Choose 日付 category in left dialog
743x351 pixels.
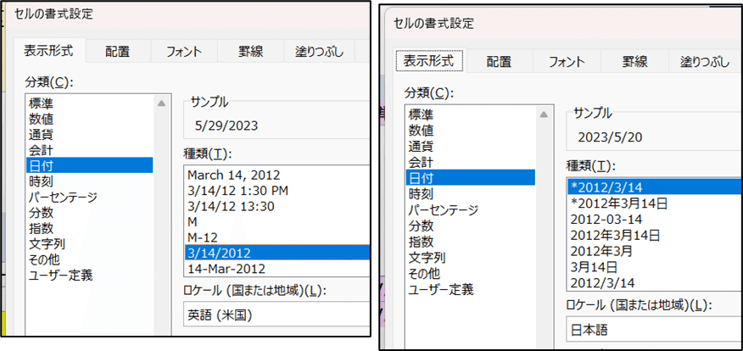90,165
